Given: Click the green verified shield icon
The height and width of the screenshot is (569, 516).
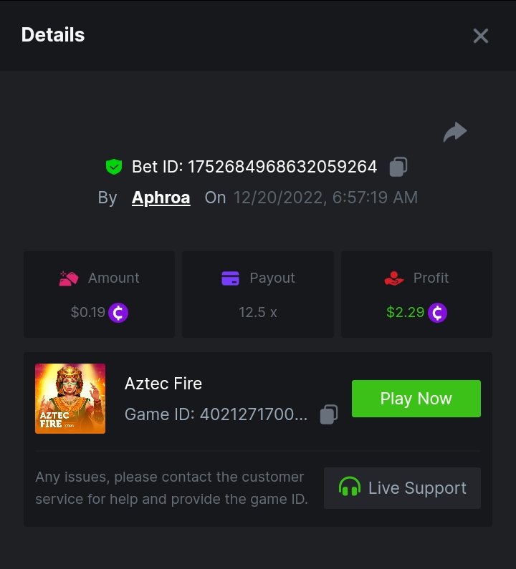Looking at the screenshot, I should point(113,167).
